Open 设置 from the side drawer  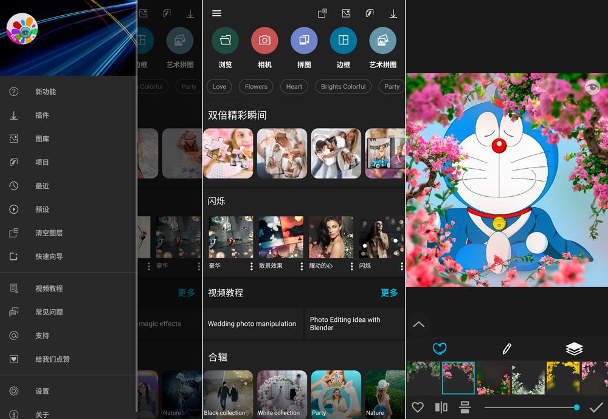68,391
